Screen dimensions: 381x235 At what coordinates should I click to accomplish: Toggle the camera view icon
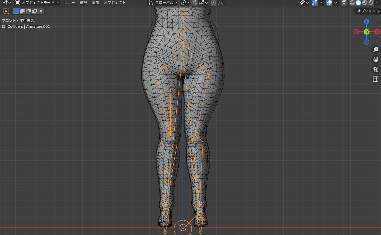click(x=376, y=69)
